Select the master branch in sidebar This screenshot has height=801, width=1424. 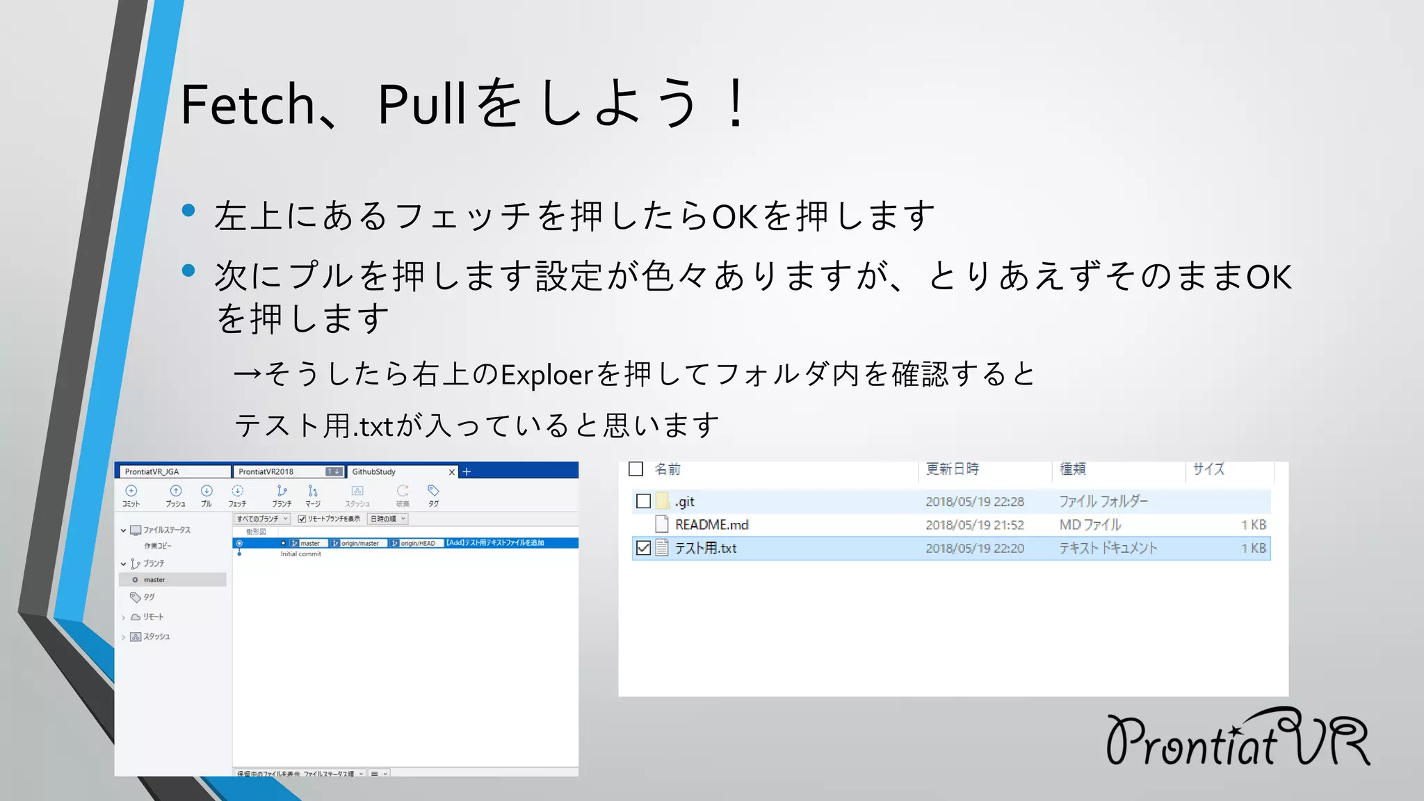coord(172,579)
